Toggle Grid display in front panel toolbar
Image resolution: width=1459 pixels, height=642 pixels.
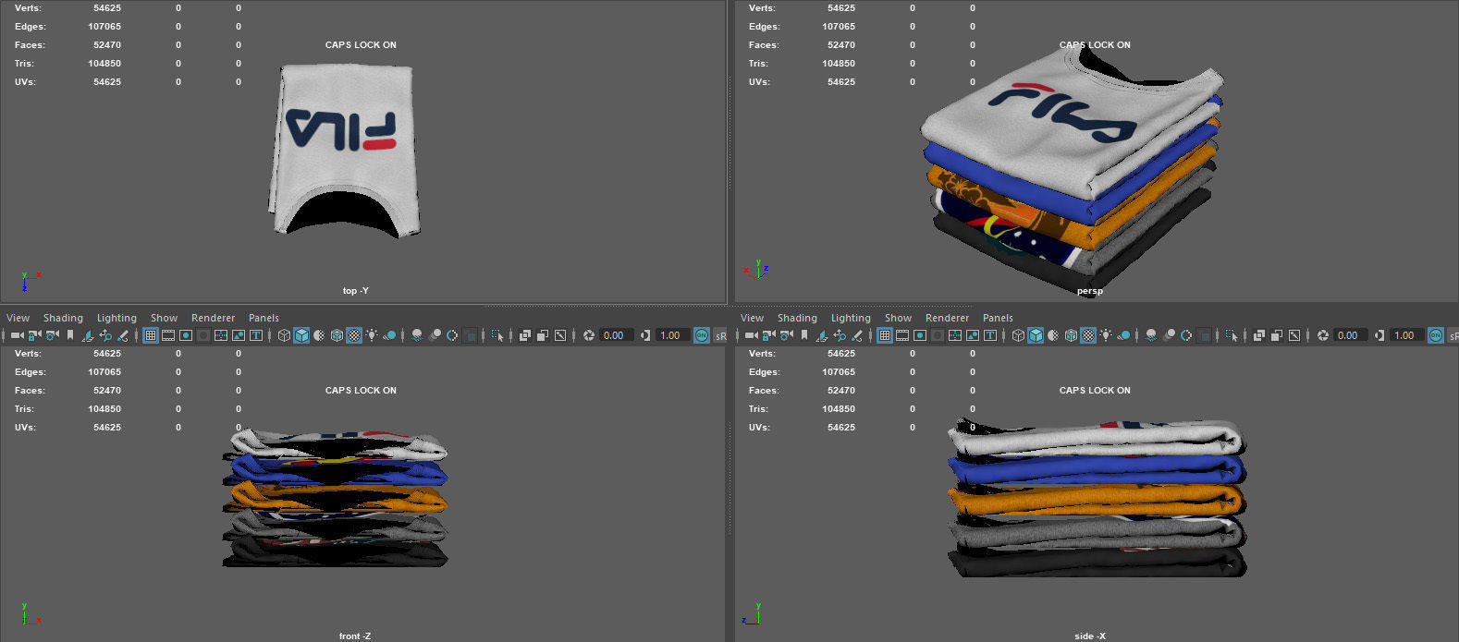150,335
